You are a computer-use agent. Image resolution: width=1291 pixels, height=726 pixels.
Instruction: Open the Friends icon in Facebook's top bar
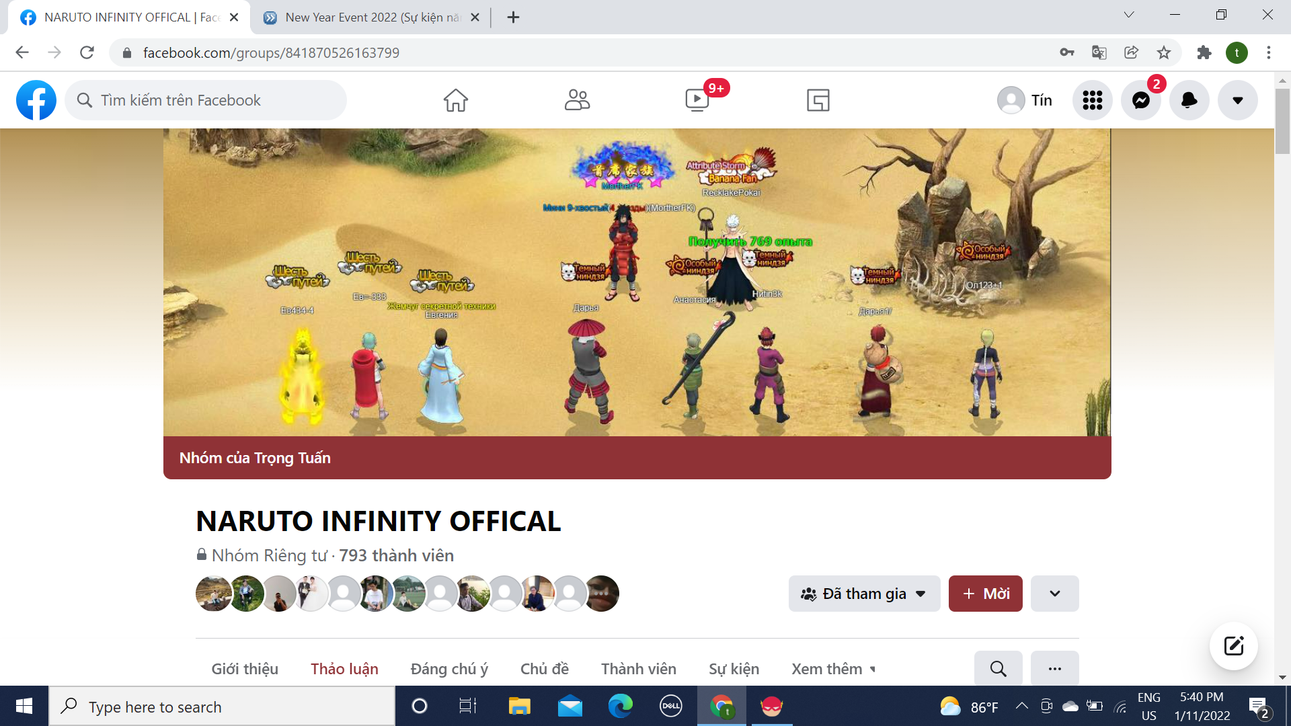577,100
